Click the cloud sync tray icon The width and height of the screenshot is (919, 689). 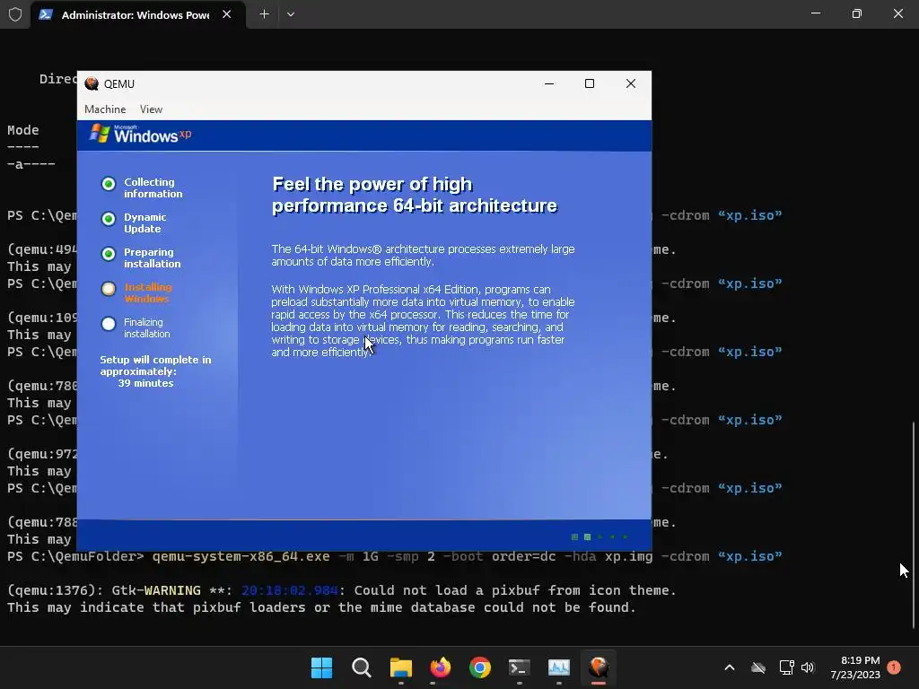pos(758,667)
